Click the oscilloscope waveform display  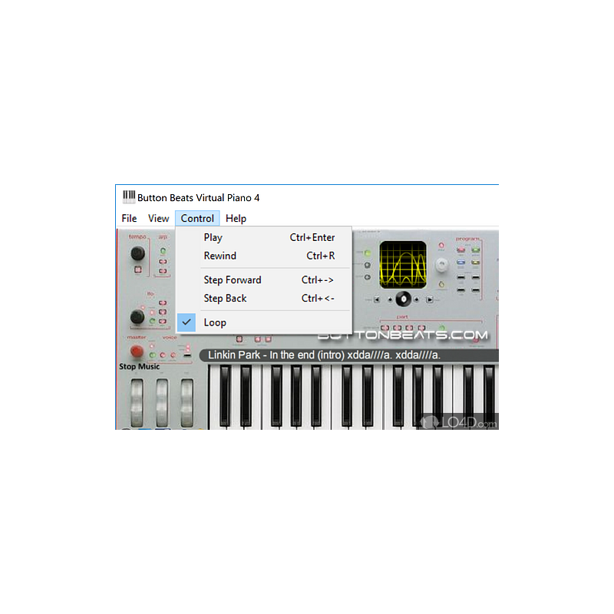(403, 265)
